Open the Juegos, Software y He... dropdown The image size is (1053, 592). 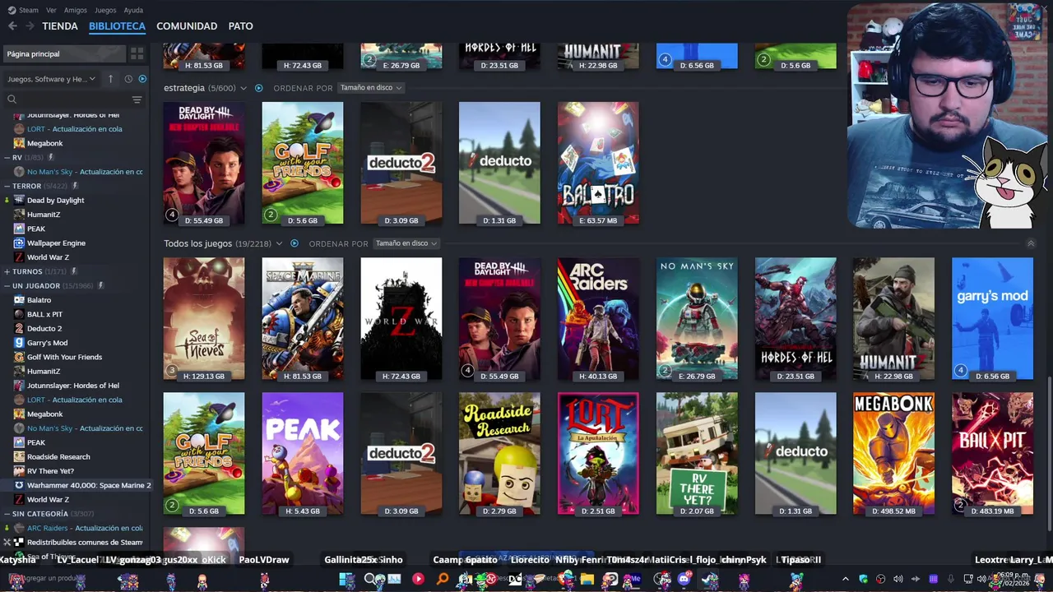tap(51, 79)
